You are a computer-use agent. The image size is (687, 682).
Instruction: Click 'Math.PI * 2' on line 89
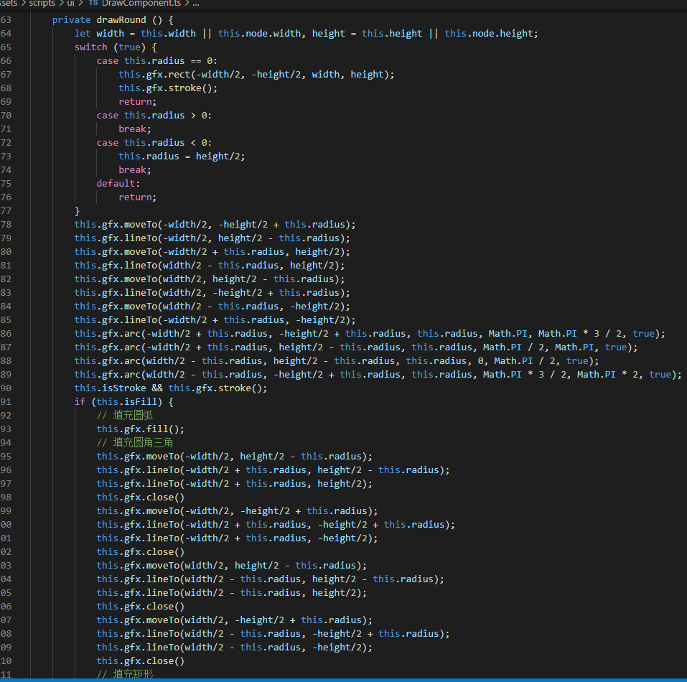607,375
